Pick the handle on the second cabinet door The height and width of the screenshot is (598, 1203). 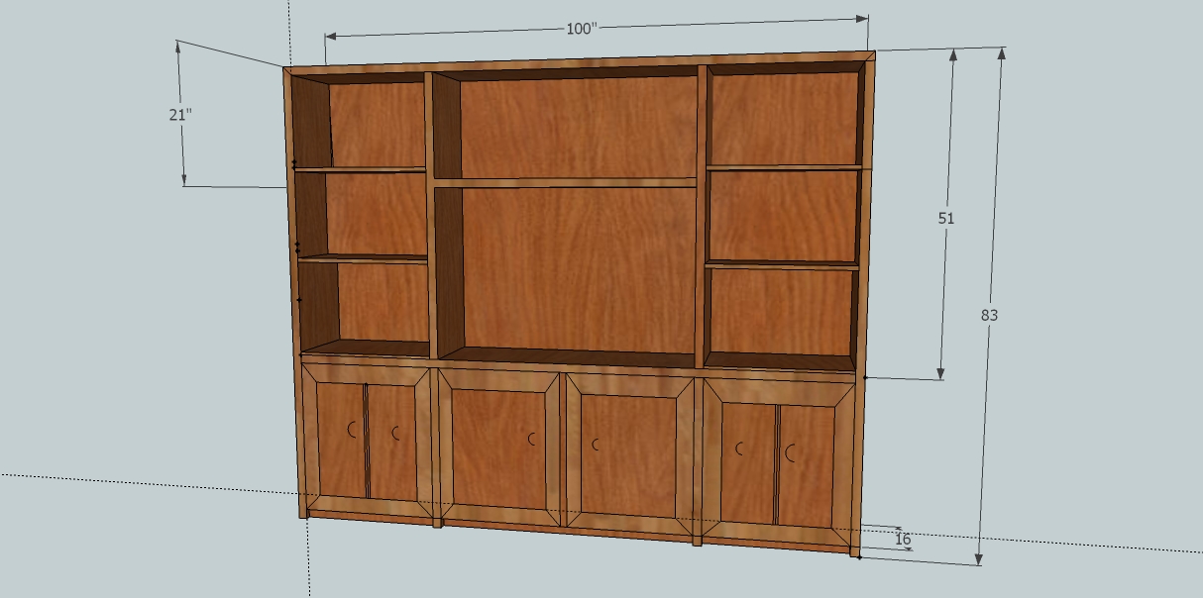[532, 439]
